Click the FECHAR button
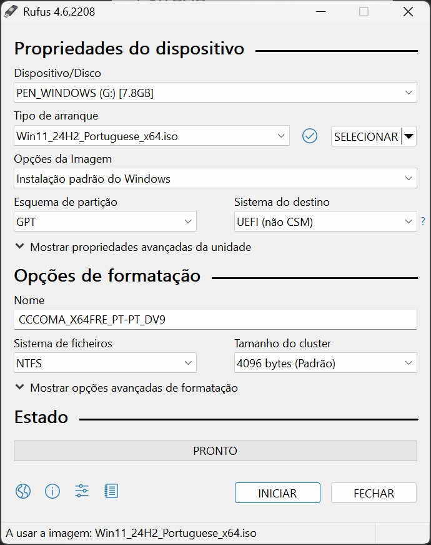This screenshot has width=431, height=545. (x=374, y=493)
